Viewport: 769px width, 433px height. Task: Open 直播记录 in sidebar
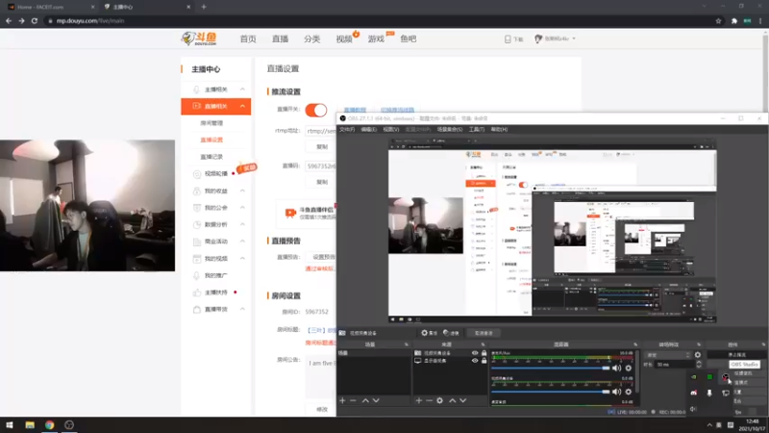(x=211, y=157)
